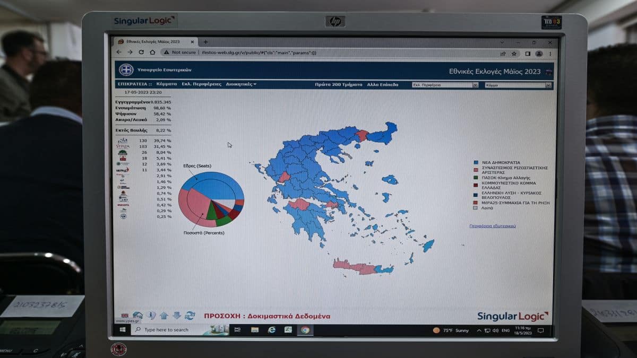Open the home icon in bottom toolbar
This screenshot has width=637, height=358.
137,315
